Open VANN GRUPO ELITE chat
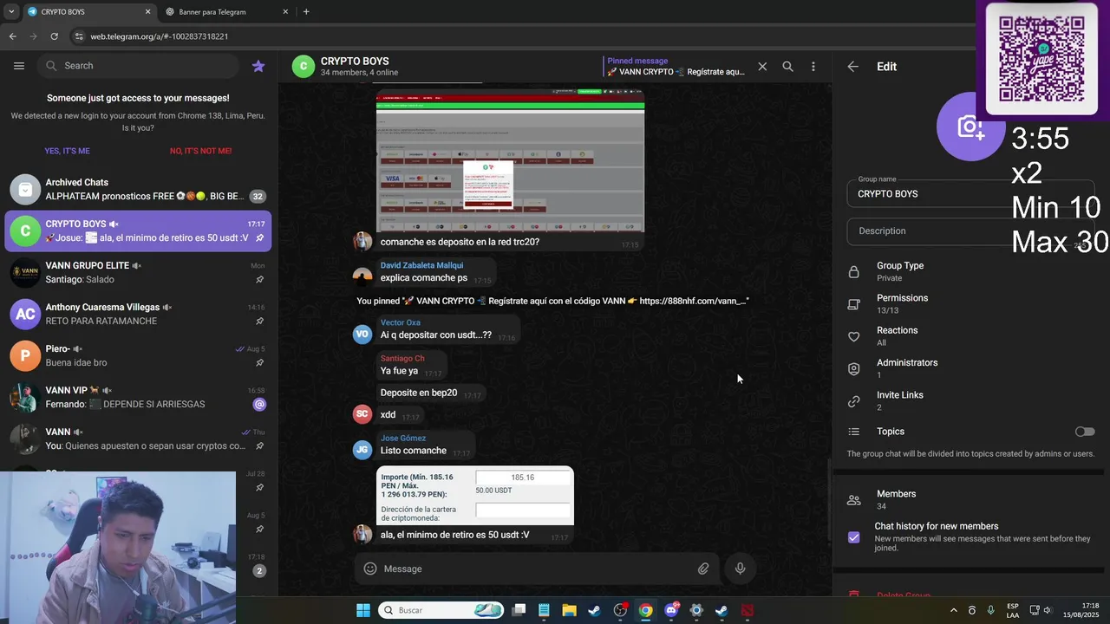The height and width of the screenshot is (624, 1110). click(x=139, y=273)
